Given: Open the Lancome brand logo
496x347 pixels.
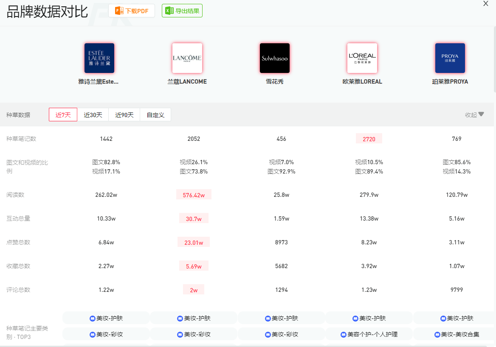Looking at the screenshot, I should (187, 58).
